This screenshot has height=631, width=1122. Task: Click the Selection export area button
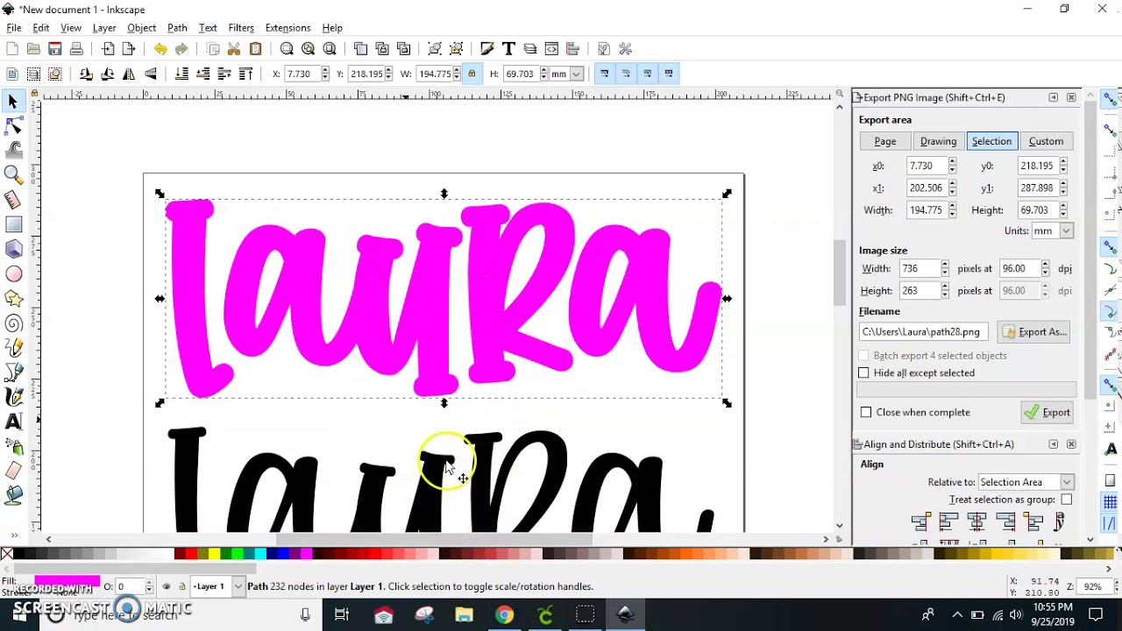click(x=991, y=141)
